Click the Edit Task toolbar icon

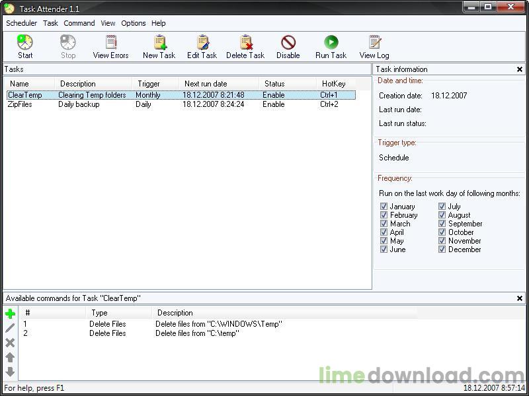click(202, 44)
